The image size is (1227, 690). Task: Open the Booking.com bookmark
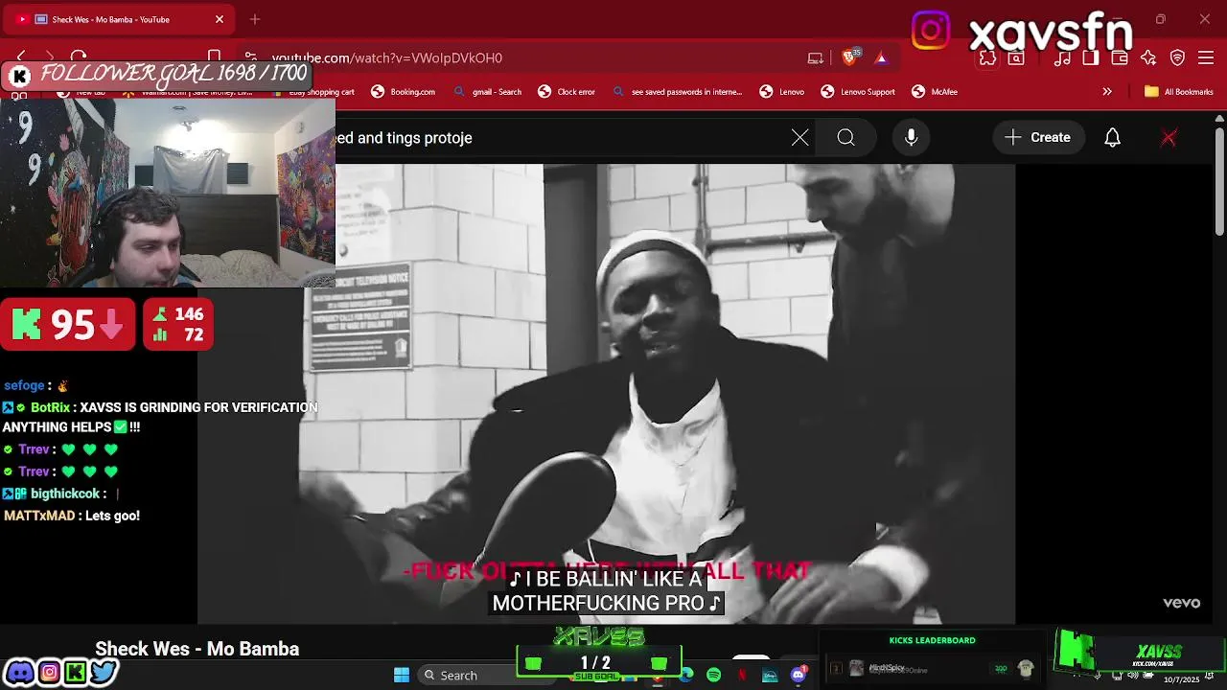(403, 92)
